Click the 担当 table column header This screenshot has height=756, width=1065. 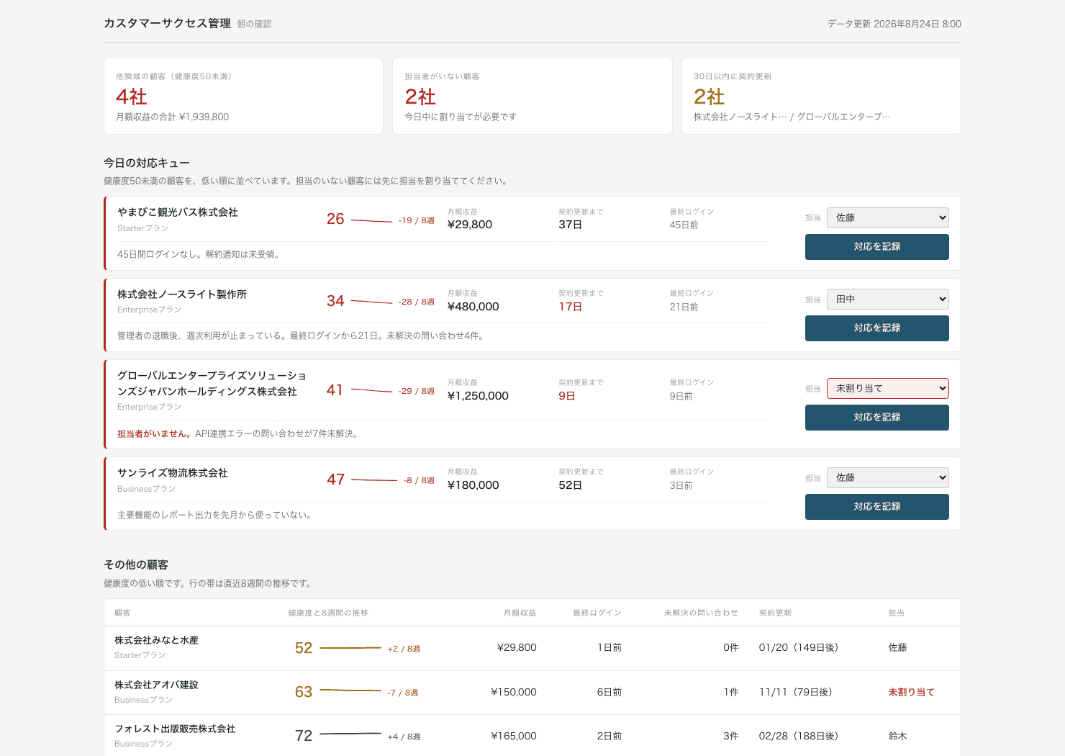(896, 613)
